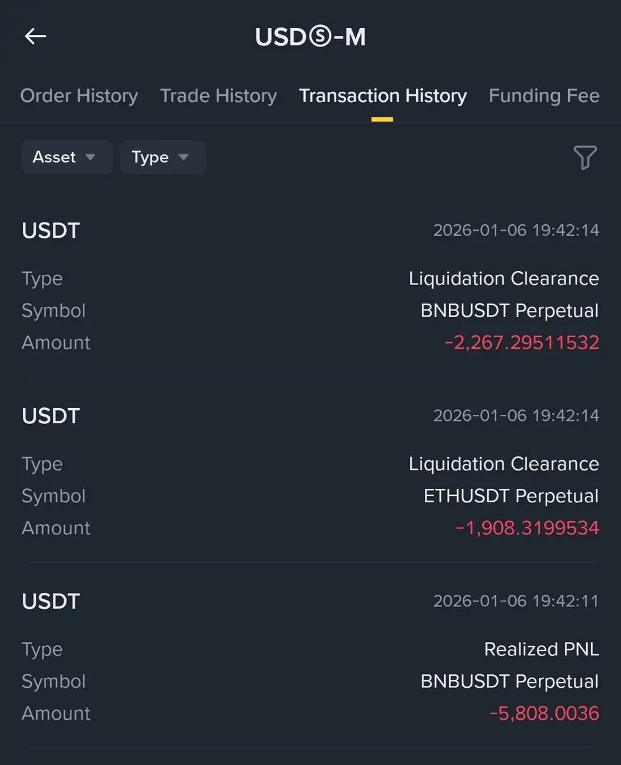The width and height of the screenshot is (621, 765).
Task: Select the first USDT transaction heading
Action: (x=51, y=230)
